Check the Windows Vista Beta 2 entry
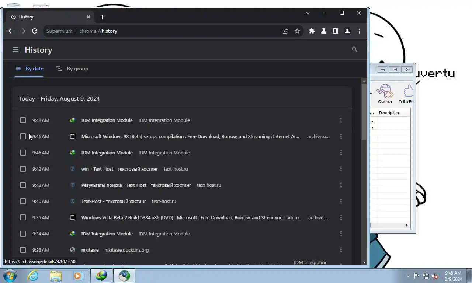The width and height of the screenshot is (472, 283). pyautogui.click(x=23, y=217)
